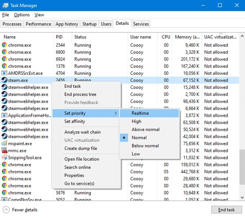Viewport: 245px width, 218px height.
Task: Set steam.exe priority to Realtime
Action: [149, 113]
